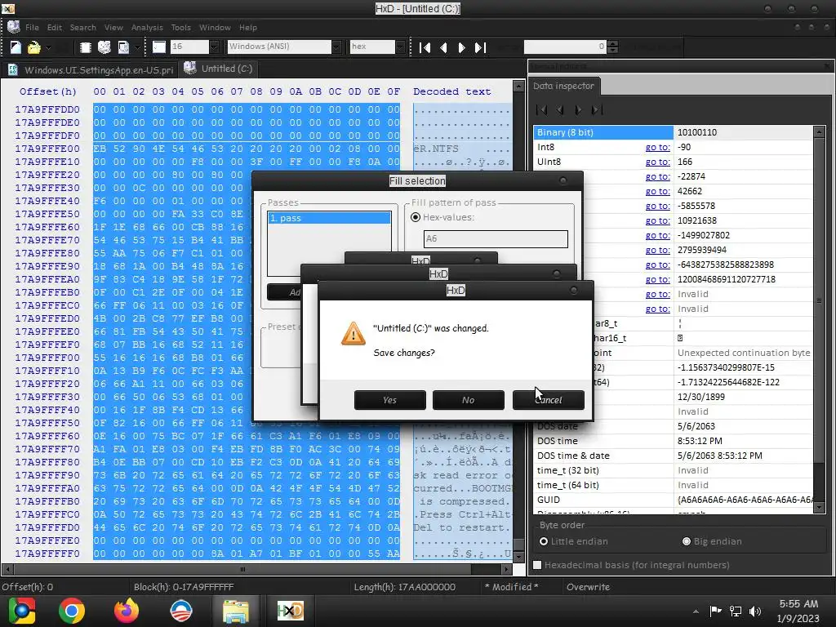Go to previous sector in toolbar

[x=443, y=48]
